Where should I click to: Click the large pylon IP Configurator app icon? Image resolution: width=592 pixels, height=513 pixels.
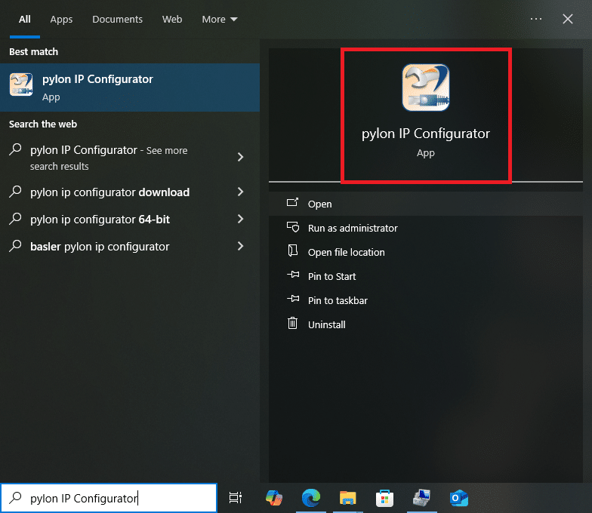[x=426, y=88]
